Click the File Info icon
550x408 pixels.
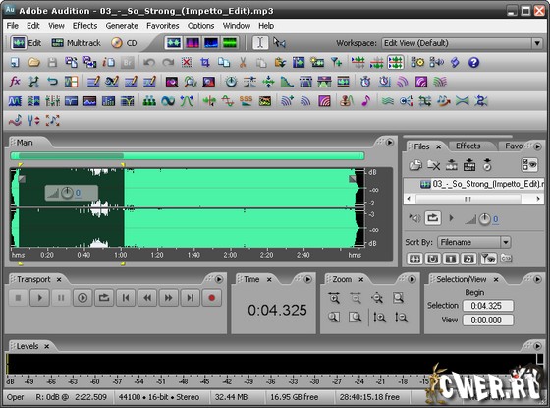(108, 63)
